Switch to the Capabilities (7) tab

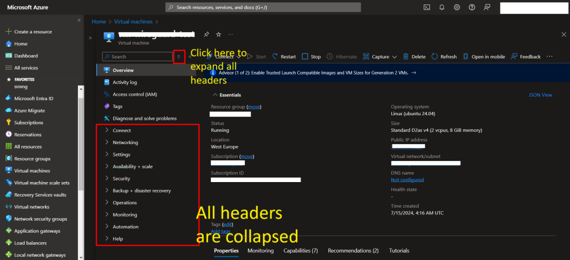(300, 251)
